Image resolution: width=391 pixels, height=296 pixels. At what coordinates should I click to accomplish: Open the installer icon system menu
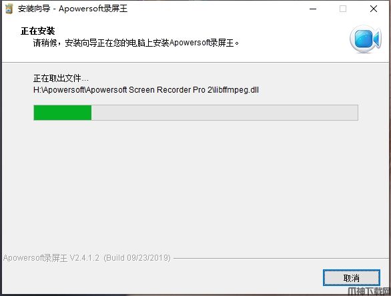(x=9, y=9)
